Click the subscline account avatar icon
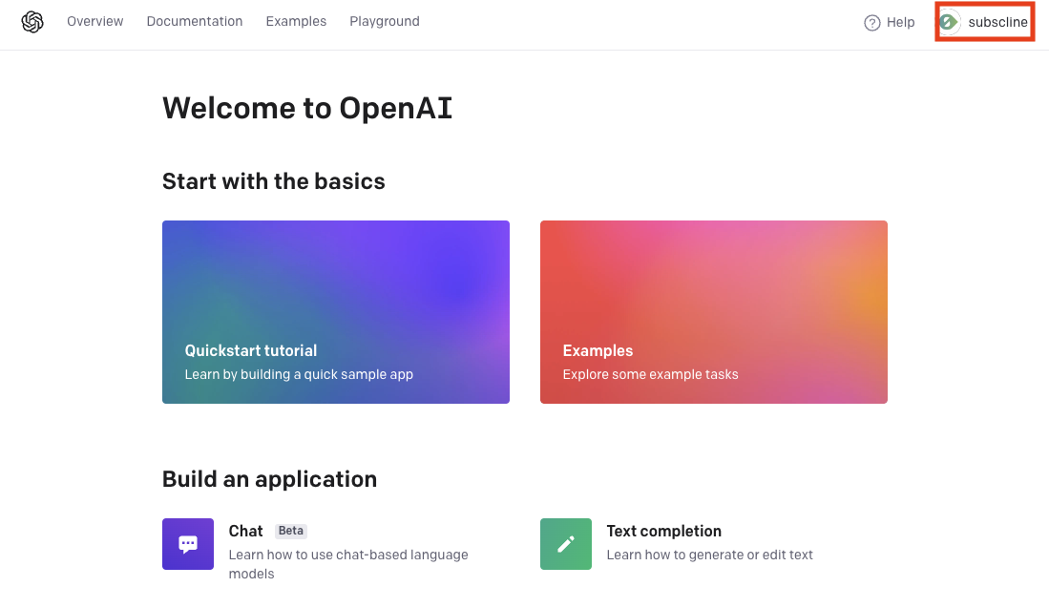Screen dimensions: 1049x608 pyautogui.click(x=949, y=22)
